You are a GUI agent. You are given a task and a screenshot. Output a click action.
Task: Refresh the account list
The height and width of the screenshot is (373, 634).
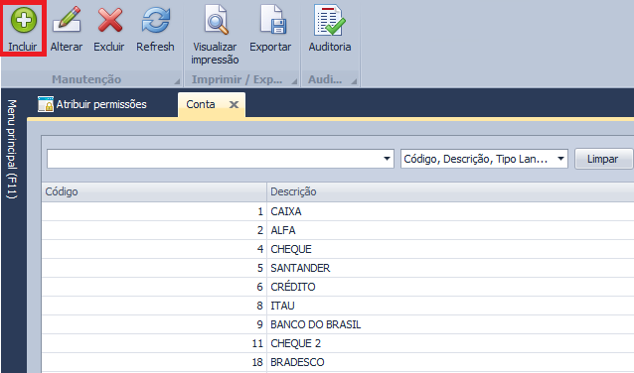[x=155, y=30]
